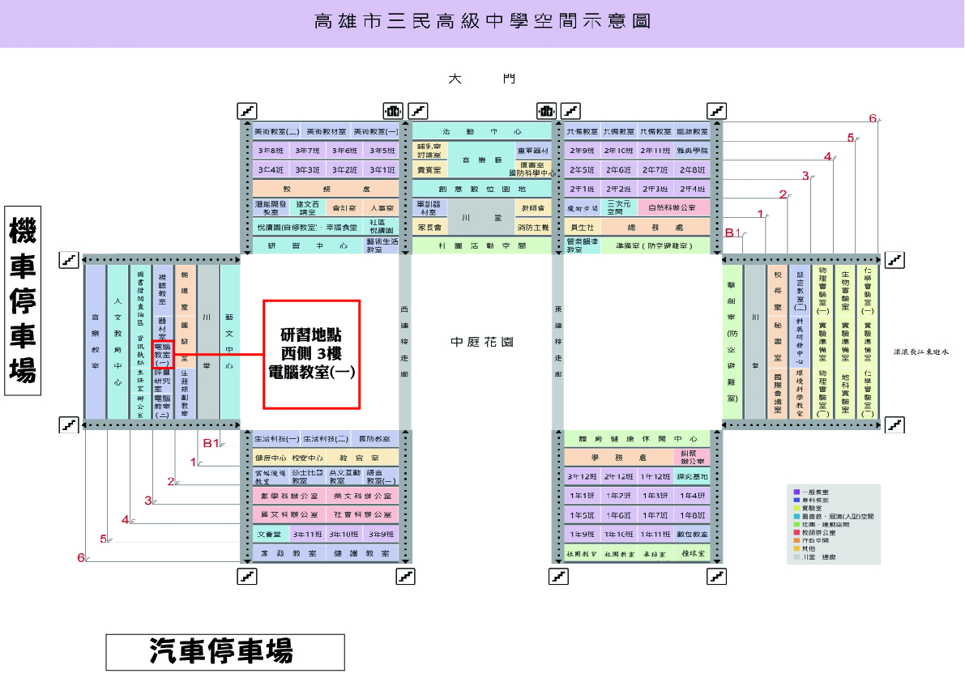965x682 pixels.
Task: Click the stairs icon above 輔導室討論室
Action: click(418, 111)
